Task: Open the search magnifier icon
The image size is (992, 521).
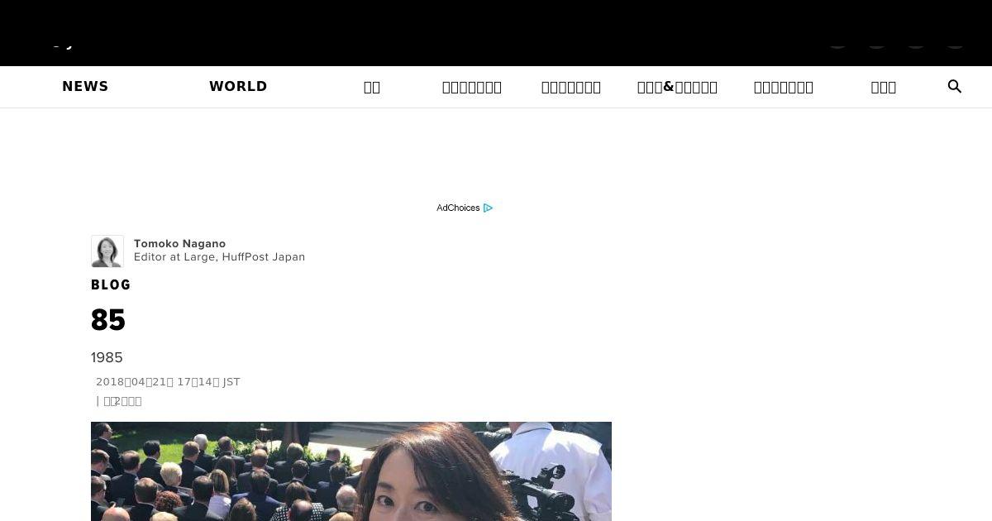Action: click(954, 87)
